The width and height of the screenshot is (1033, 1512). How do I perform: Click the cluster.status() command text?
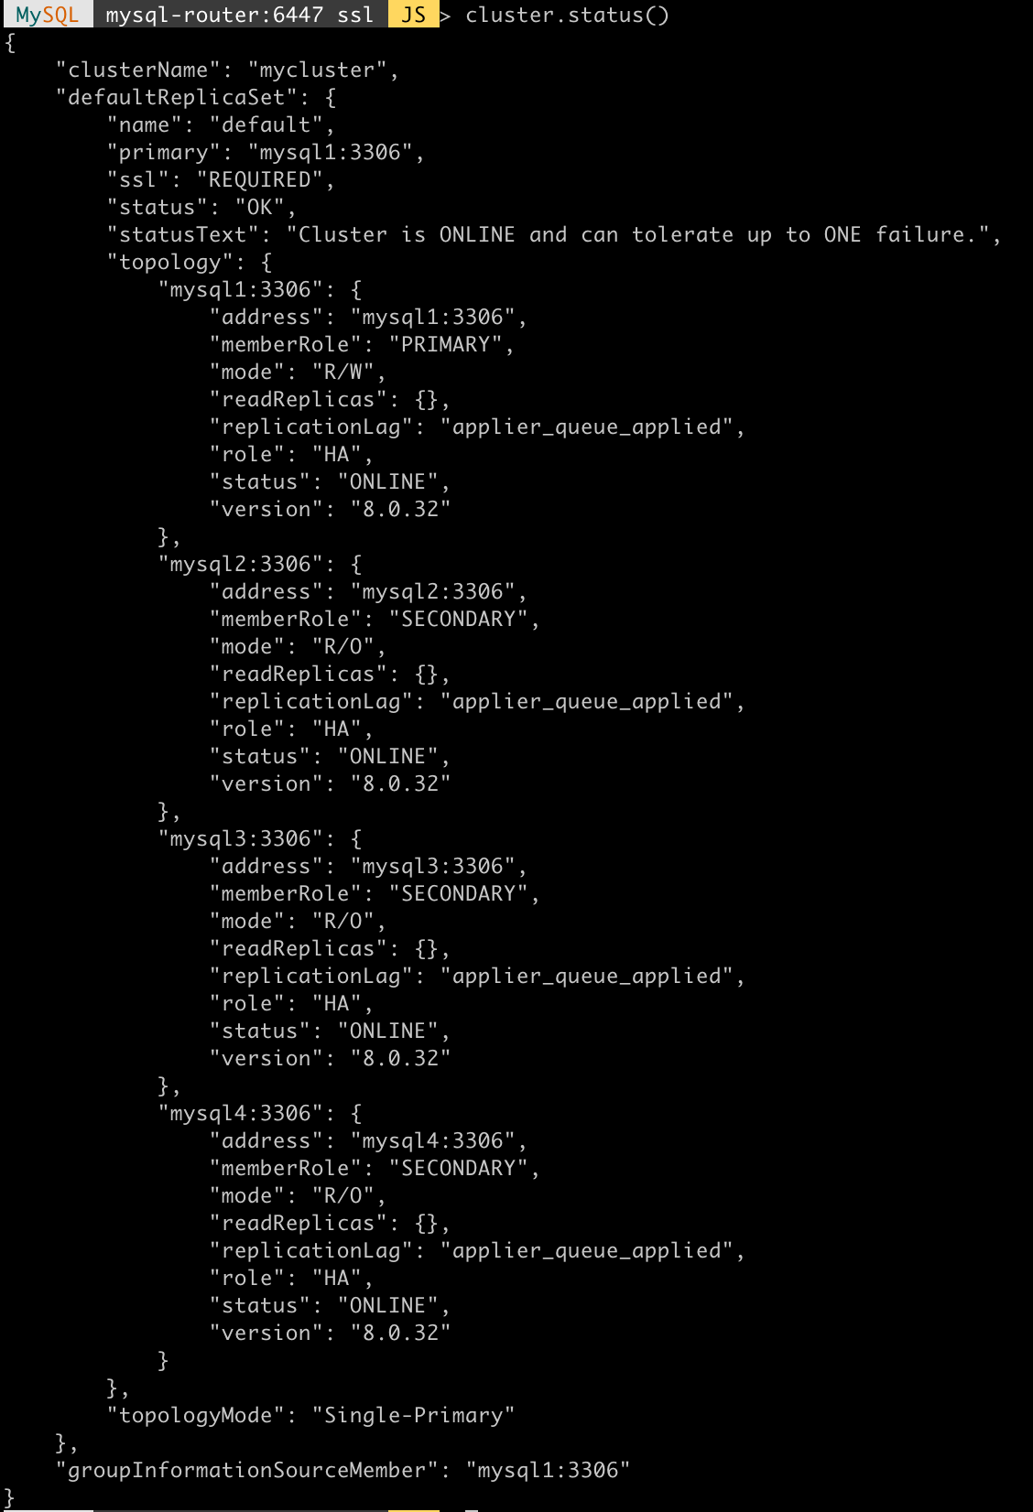(567, 16)
